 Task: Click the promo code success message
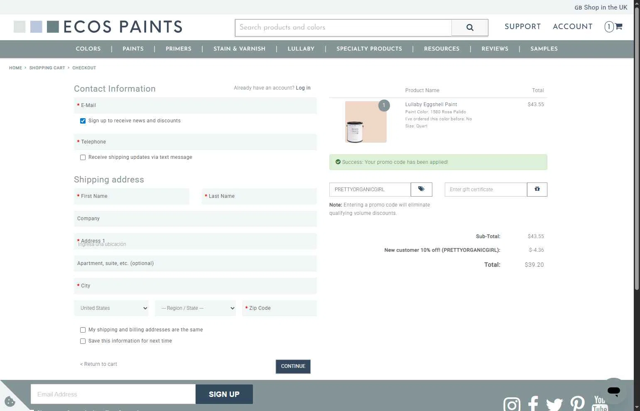point(438,162)
